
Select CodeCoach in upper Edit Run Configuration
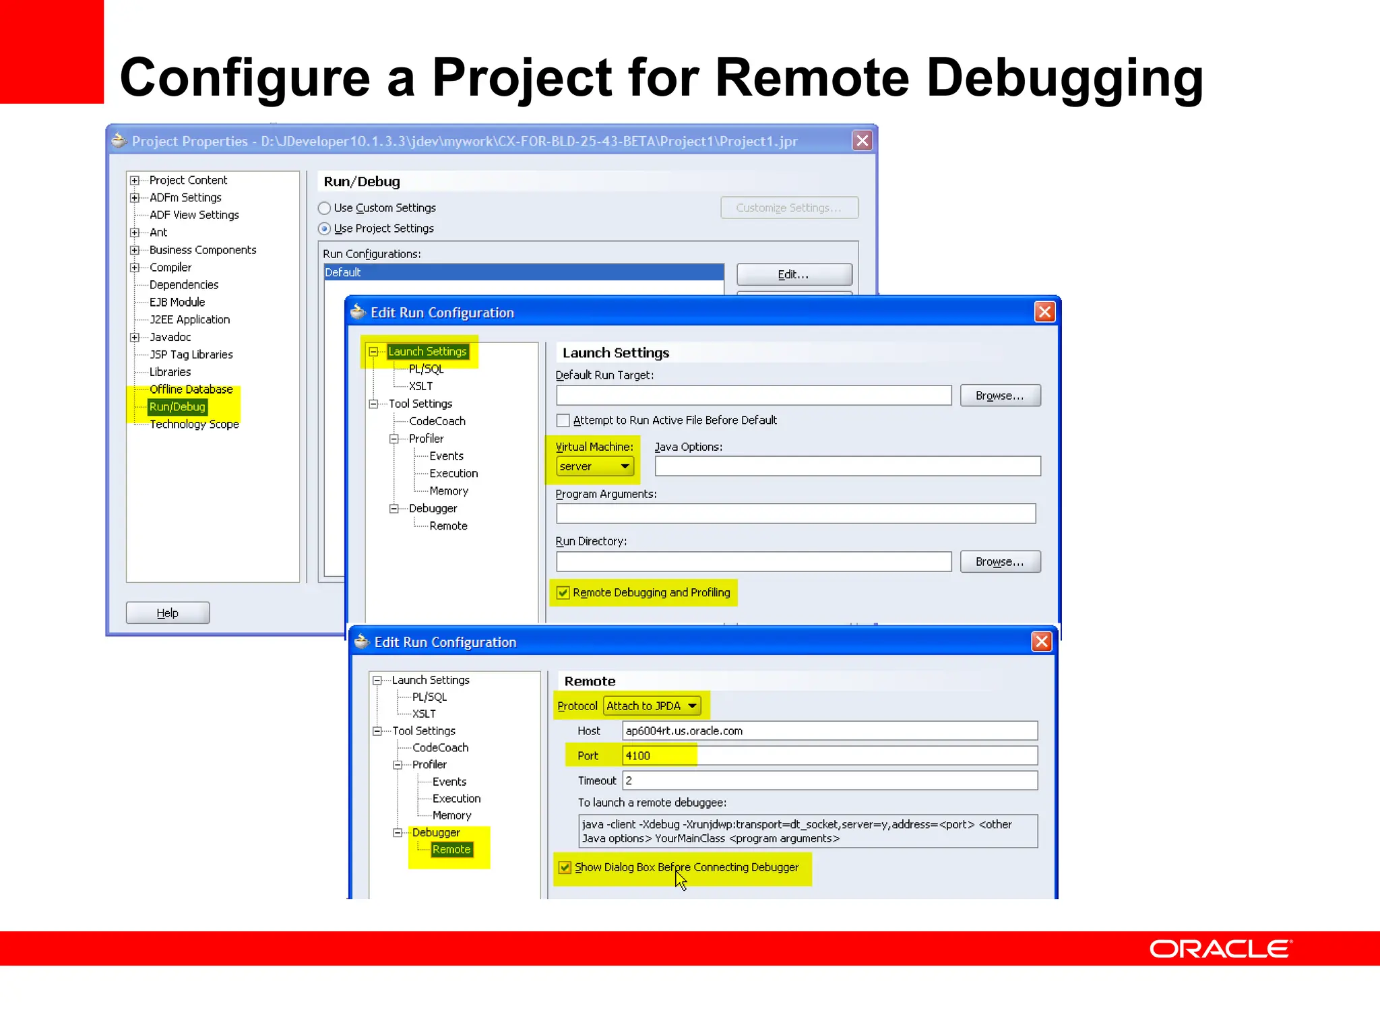coord(437,422)
